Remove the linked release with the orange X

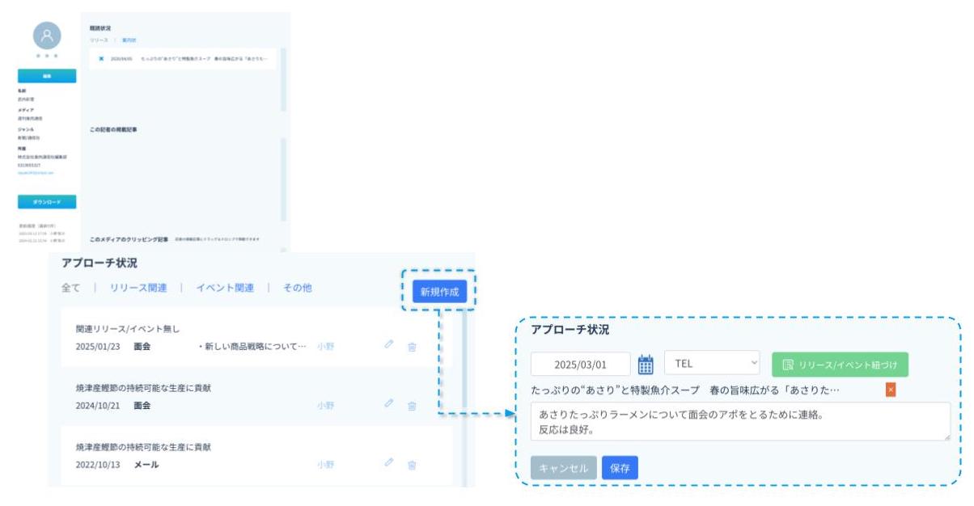(x=891, y=390)
